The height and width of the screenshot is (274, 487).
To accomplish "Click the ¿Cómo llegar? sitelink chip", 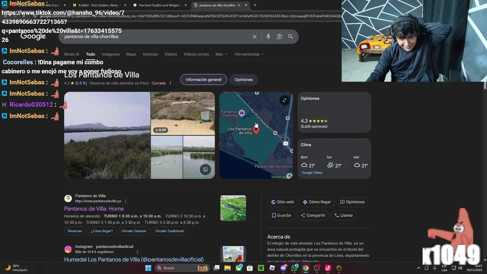I will (x=102, y=231).
